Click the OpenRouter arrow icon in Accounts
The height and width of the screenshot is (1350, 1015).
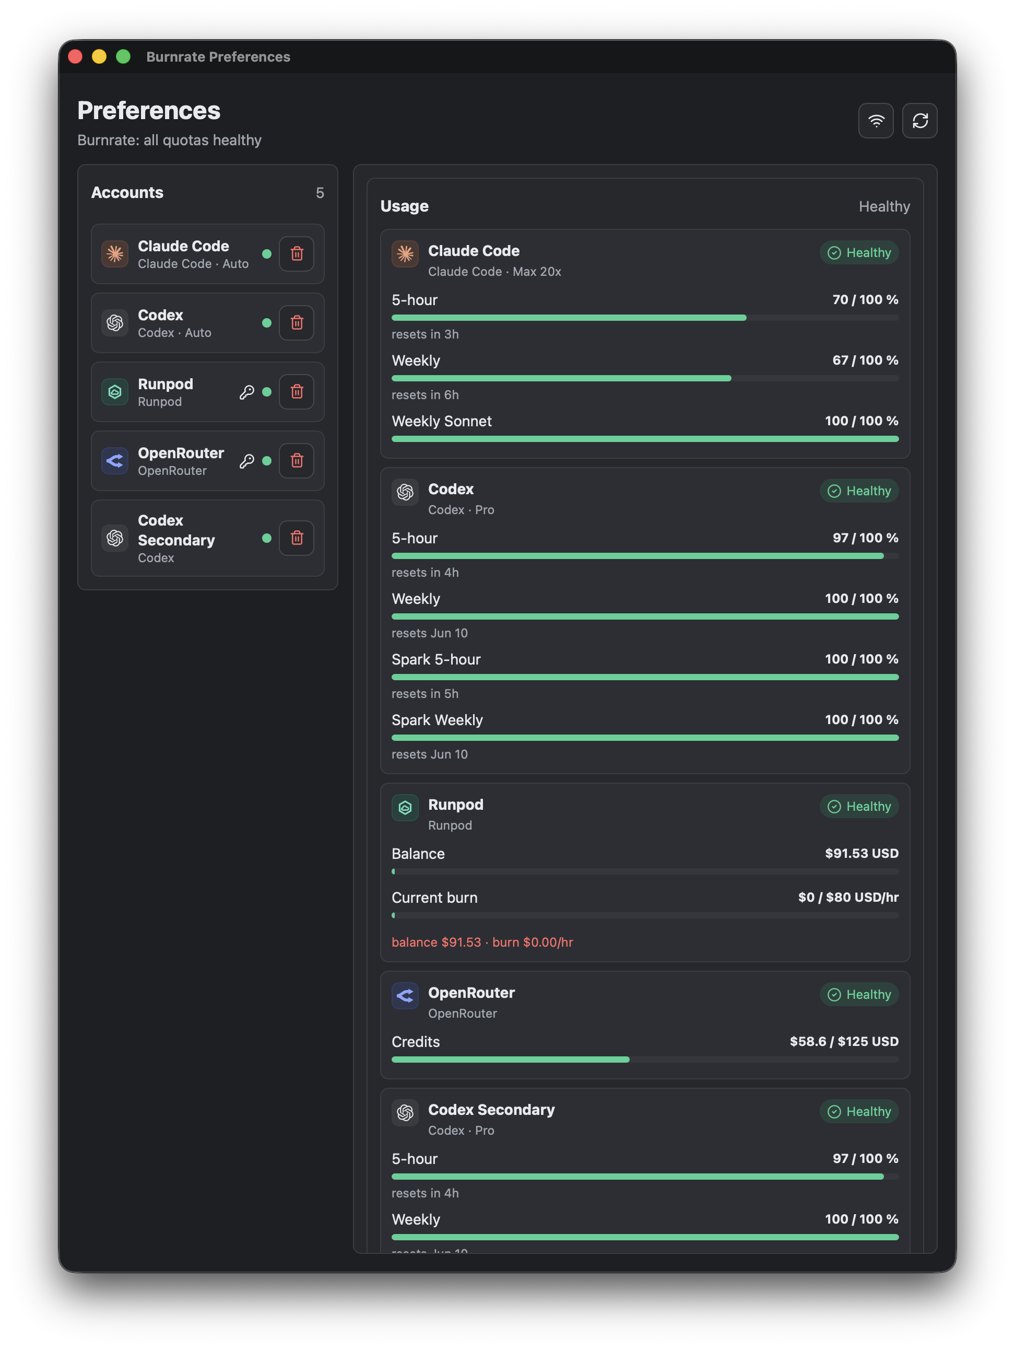coord(115,461)
